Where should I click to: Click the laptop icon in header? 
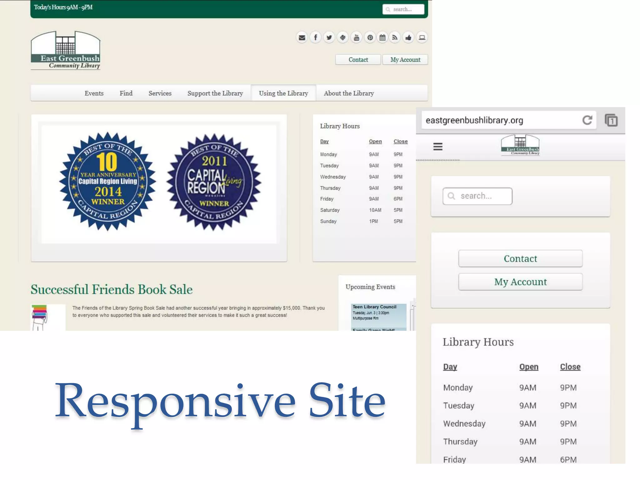pos(422,38)
